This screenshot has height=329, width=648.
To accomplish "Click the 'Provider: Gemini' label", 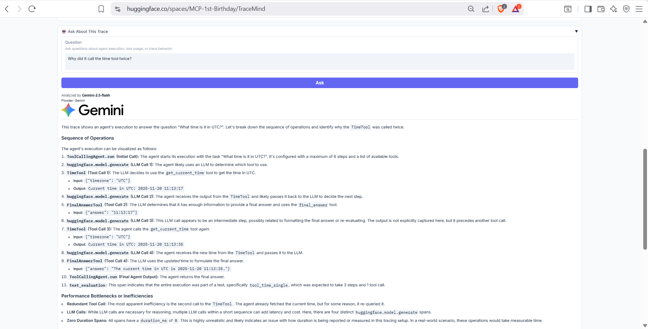I will (73, 101).
